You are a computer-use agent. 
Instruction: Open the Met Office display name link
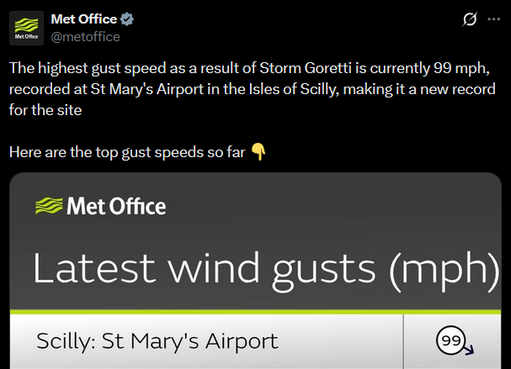click(83, 19)
